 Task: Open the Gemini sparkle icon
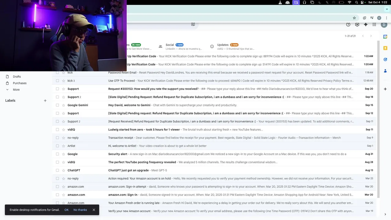point(366,25)
